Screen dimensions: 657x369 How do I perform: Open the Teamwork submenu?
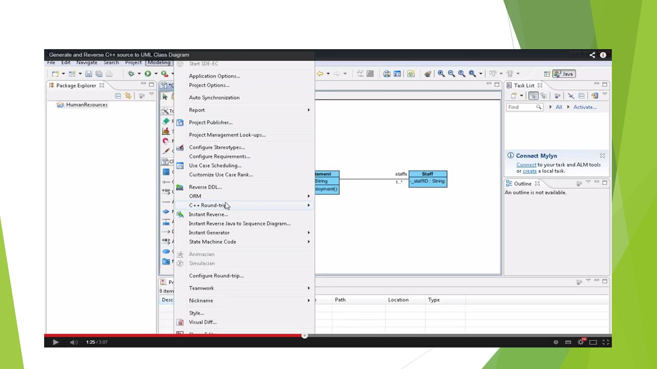click(244, 288)
